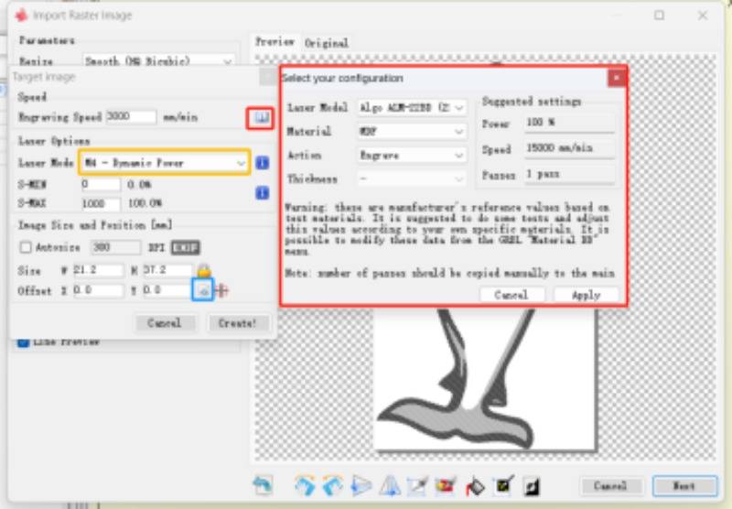Click the suggested Speed 15000 mm/min value
This screenshot has height=509, width=732.
point(569,149)
